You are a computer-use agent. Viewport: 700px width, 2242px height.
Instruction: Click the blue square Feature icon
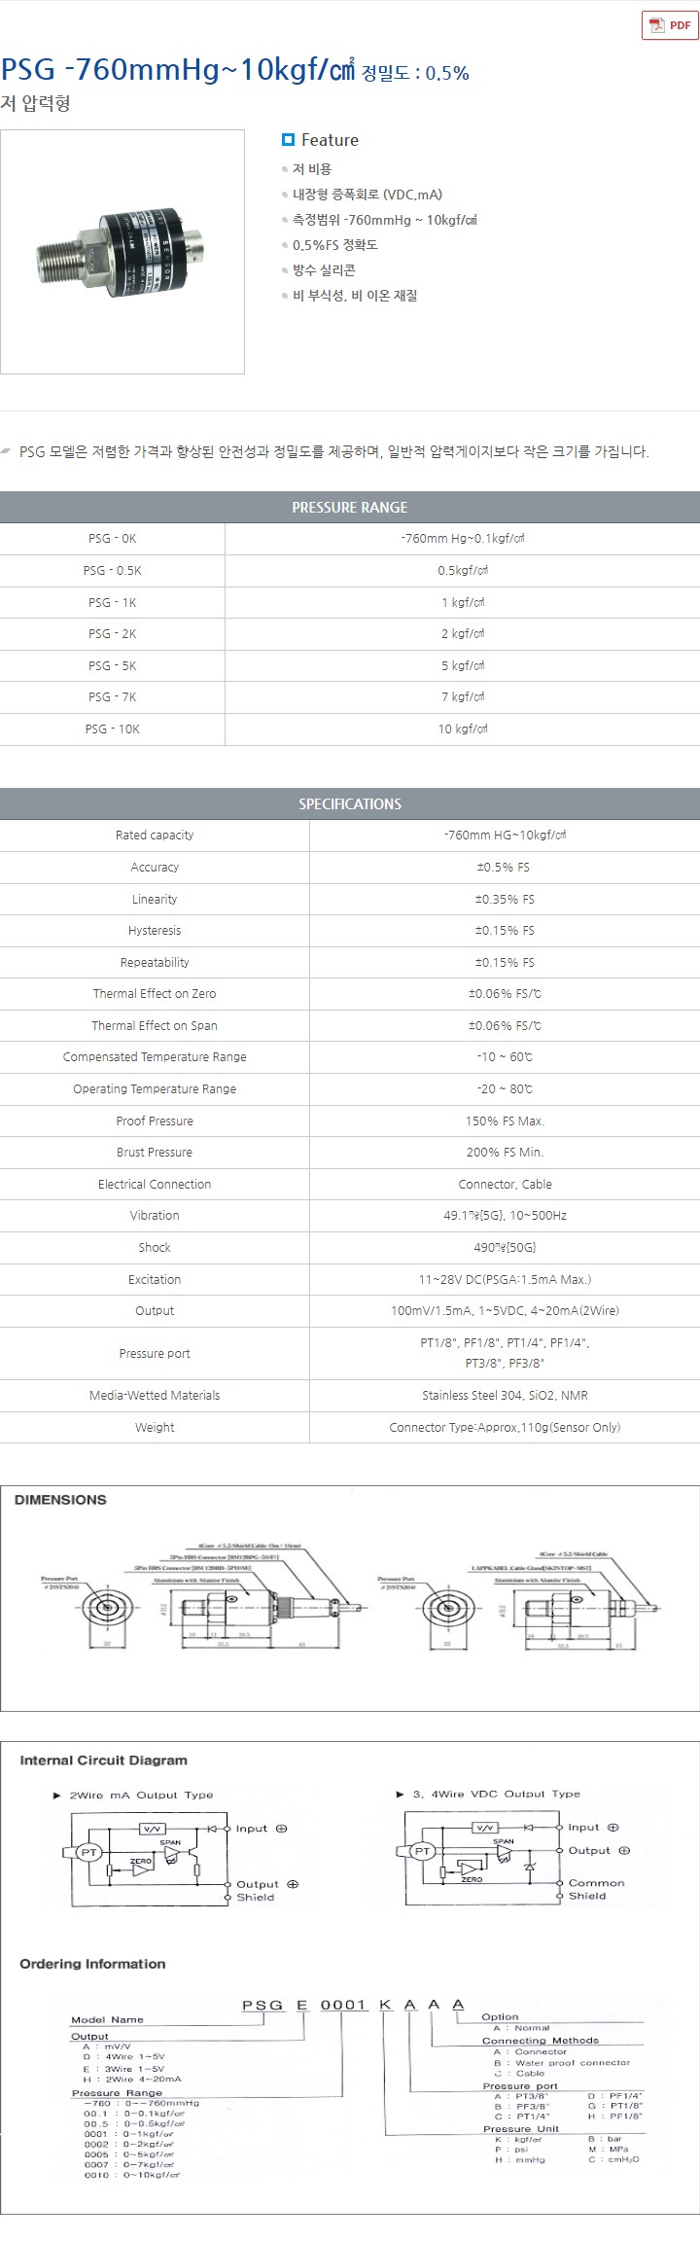coord(288,140)
